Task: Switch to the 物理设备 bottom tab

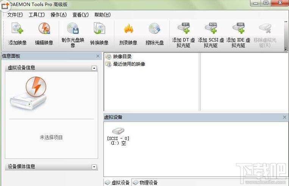Action: (145, 183)
